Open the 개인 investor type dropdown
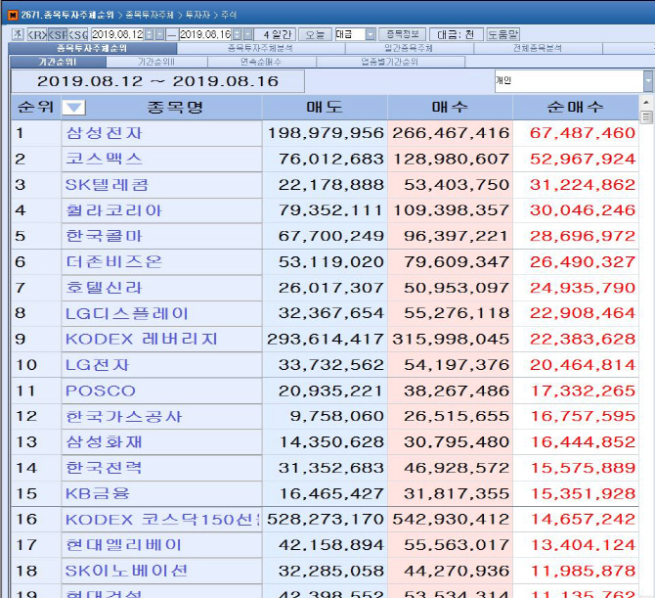Viewport: 655px width, 598px height. coord(648,80)
